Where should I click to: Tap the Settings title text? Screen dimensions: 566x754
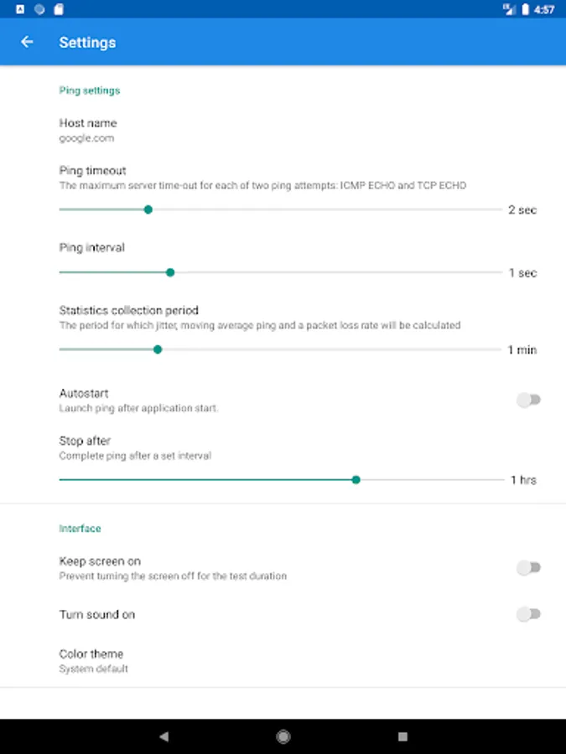87,43
